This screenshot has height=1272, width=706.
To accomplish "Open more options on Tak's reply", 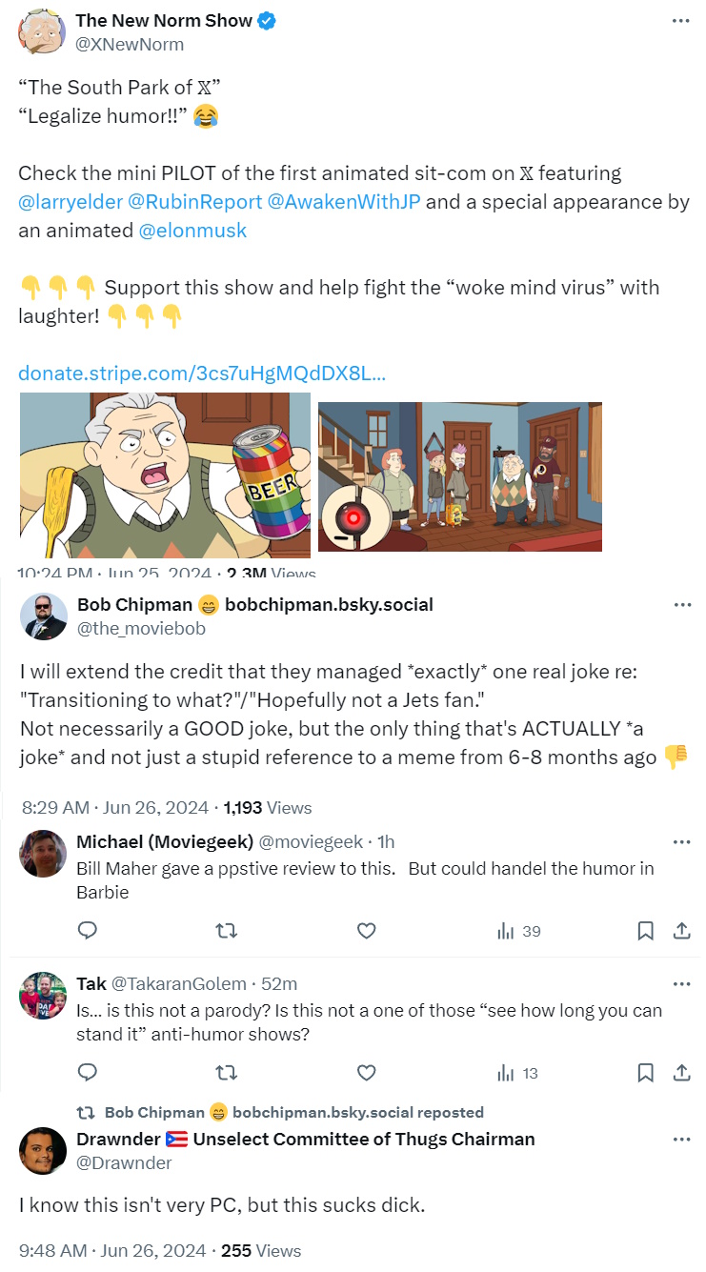I will [680, 983].
